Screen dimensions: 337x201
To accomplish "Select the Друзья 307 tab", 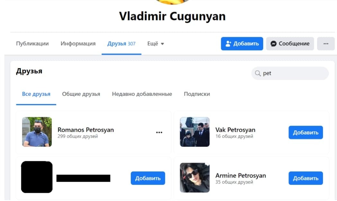I will pos(121,44).
